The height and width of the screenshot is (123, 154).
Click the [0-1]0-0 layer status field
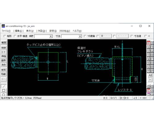(124, 98)
